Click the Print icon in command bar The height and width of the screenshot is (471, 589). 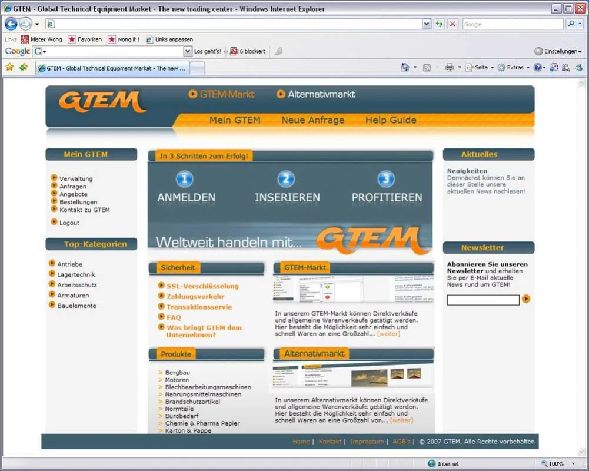click(450, 67)
